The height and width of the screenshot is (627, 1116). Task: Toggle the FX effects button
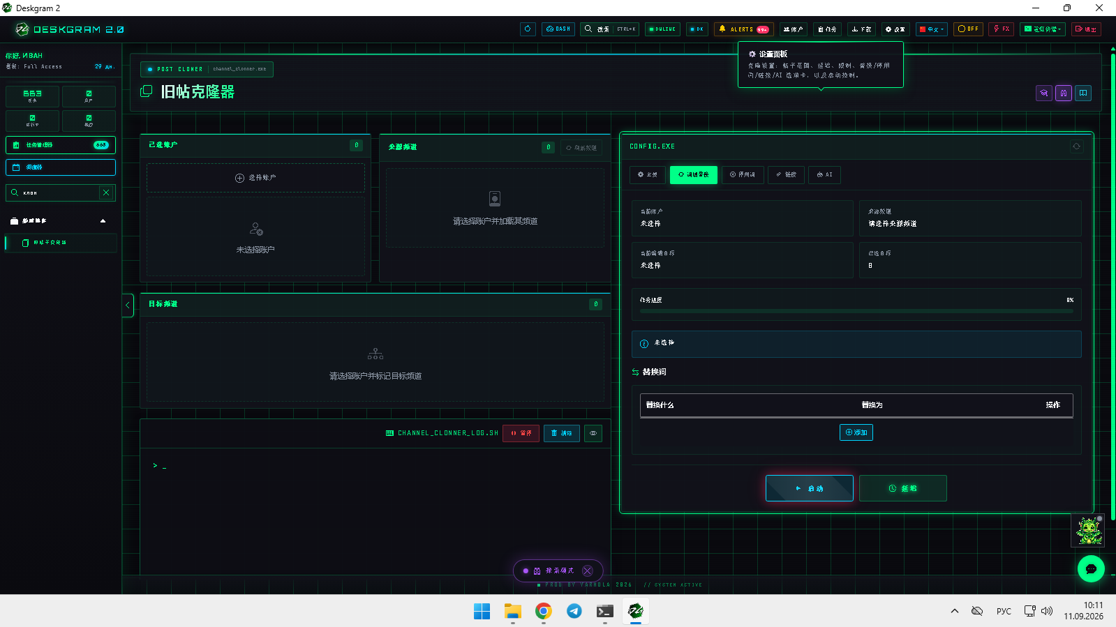pos(1002,29)
